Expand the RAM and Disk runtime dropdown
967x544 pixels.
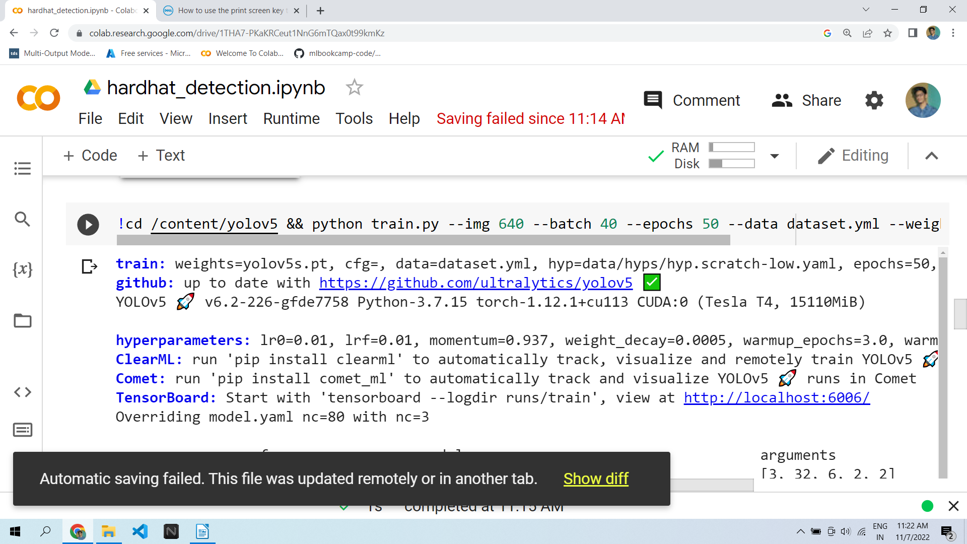tap(775, 156)
